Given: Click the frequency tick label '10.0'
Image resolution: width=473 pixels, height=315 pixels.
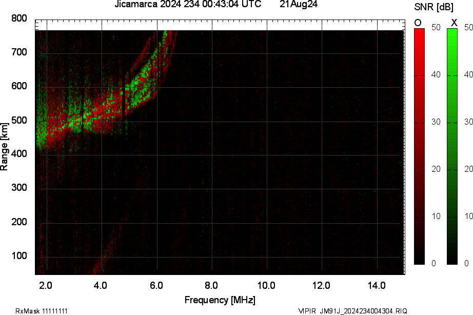Looking at the screenshot, I should 266,285.
